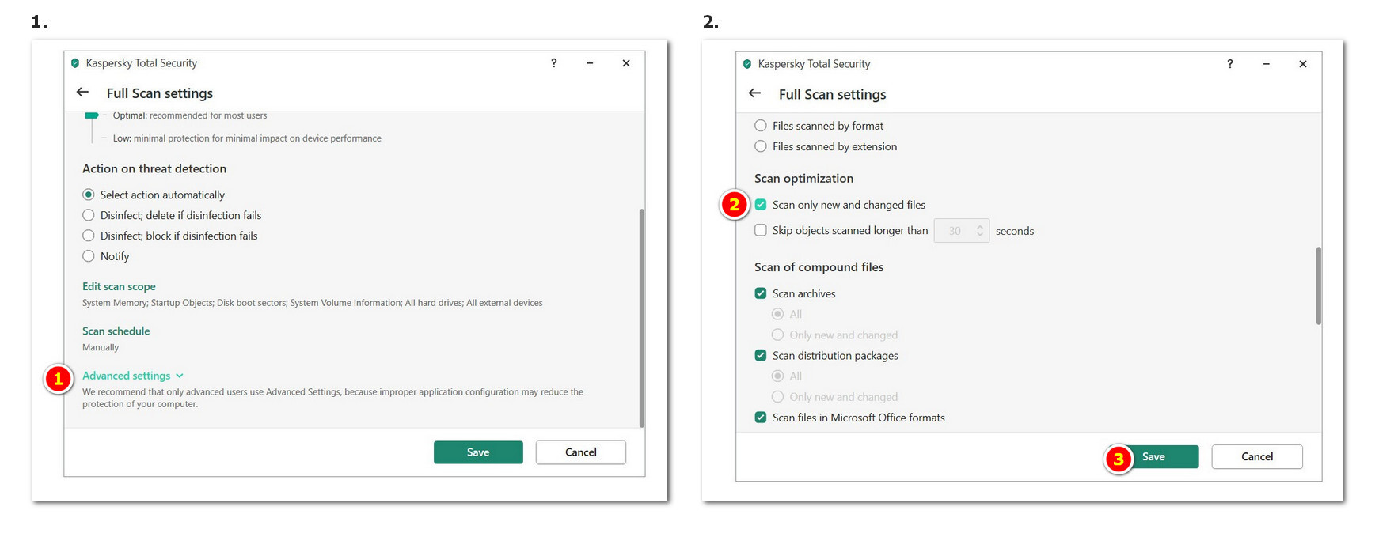Enable 'Skip objects scanned longer than' checkbox
The image size is (1375, 533).
(x=761, y=230)
